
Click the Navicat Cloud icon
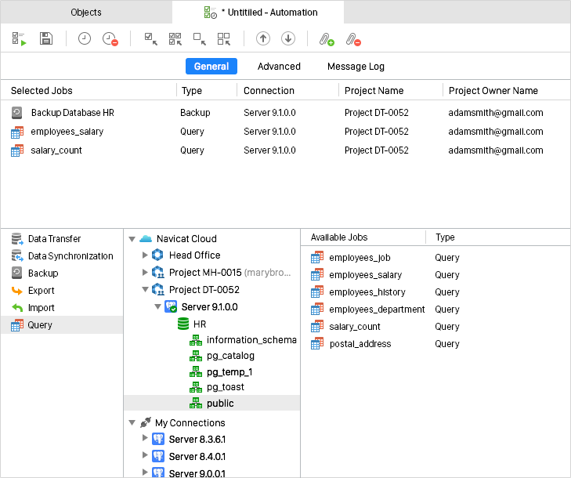click(146, 239)
